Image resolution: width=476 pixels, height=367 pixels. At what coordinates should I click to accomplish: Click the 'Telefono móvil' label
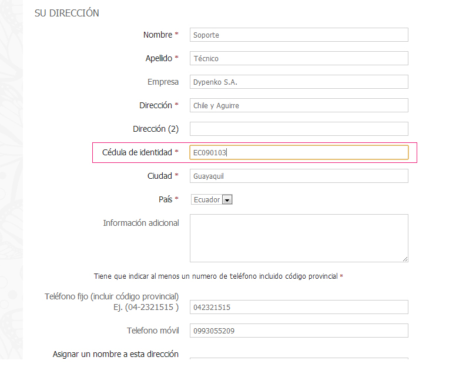[152, 331]
